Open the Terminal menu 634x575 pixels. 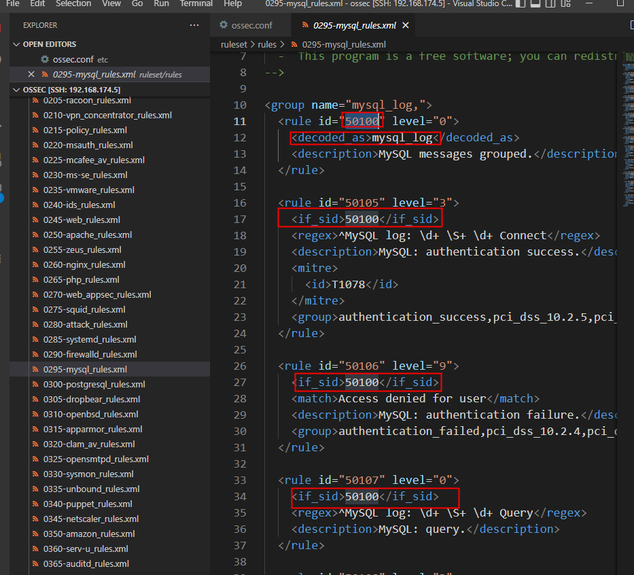196,3
